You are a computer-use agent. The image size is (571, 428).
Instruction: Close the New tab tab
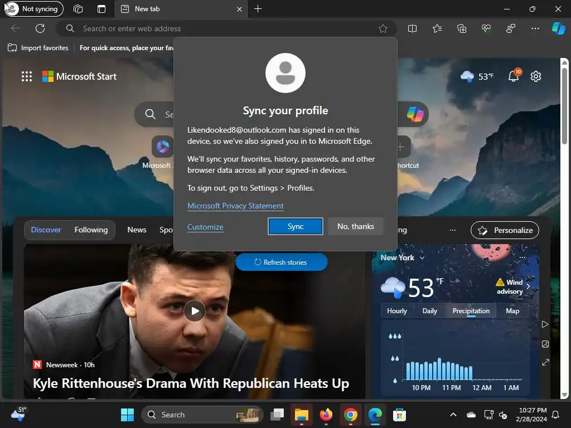(239, 9)
